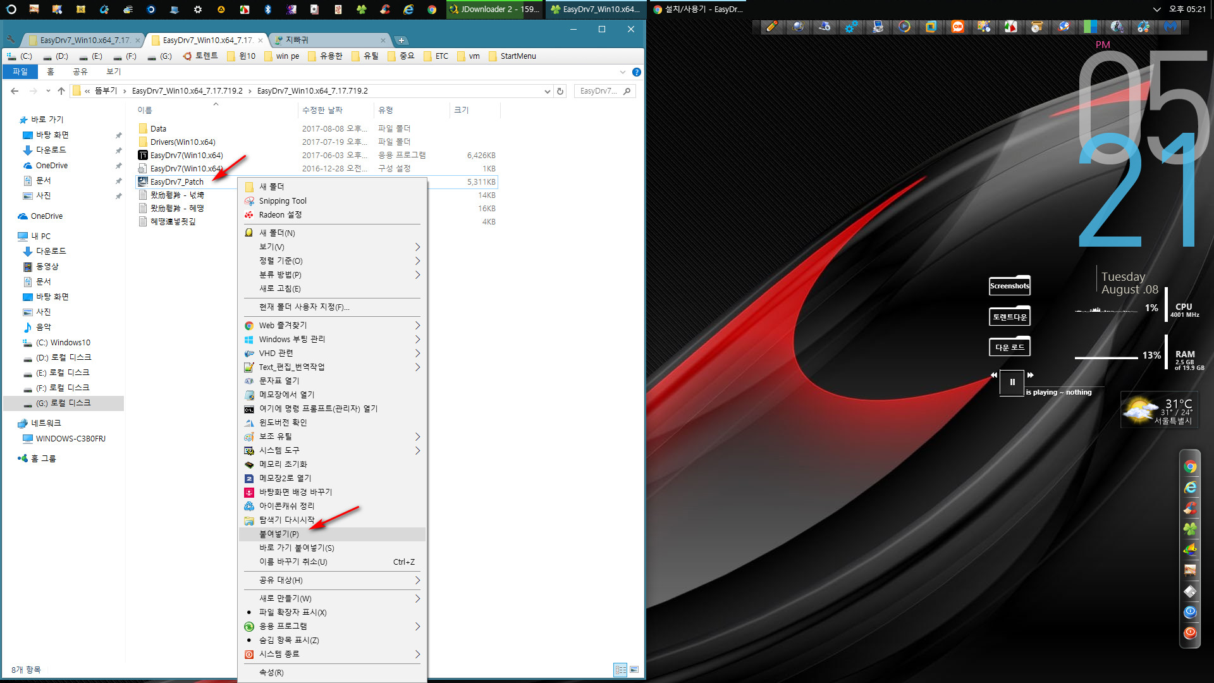Click the Chrome icon in the right dock
The height and width of the screenshot is (683, 1214).
point(1190,467)
